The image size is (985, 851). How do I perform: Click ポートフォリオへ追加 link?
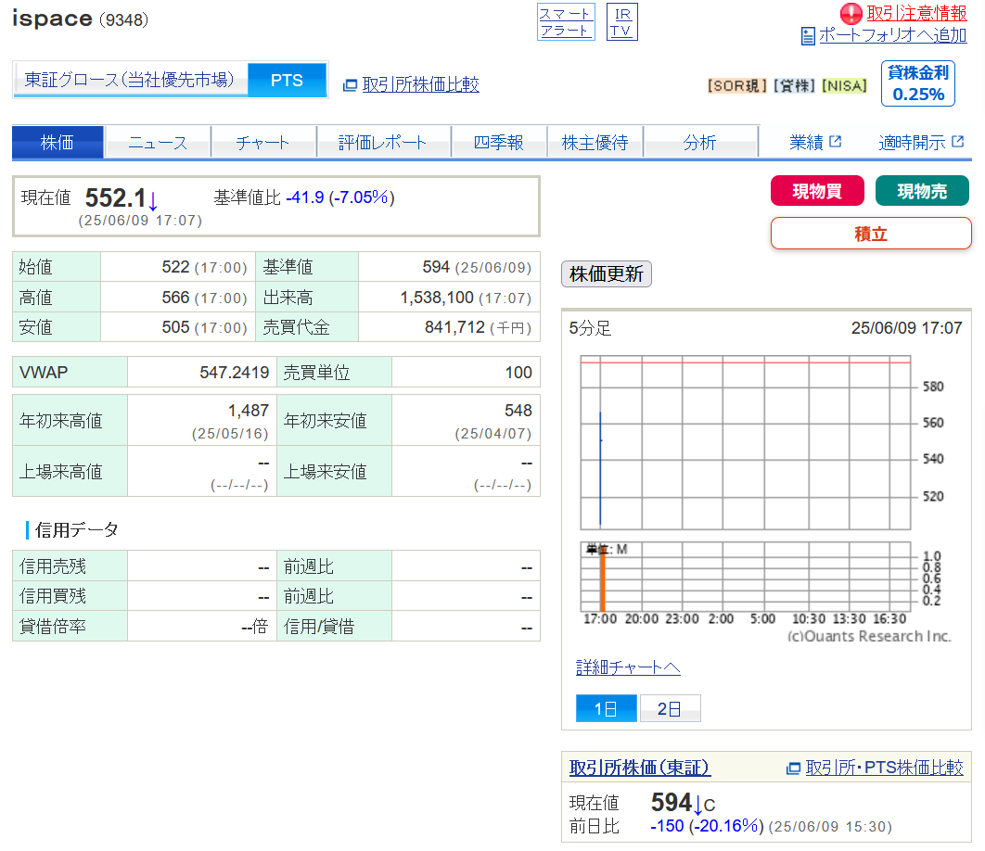[x=892, y=36]
